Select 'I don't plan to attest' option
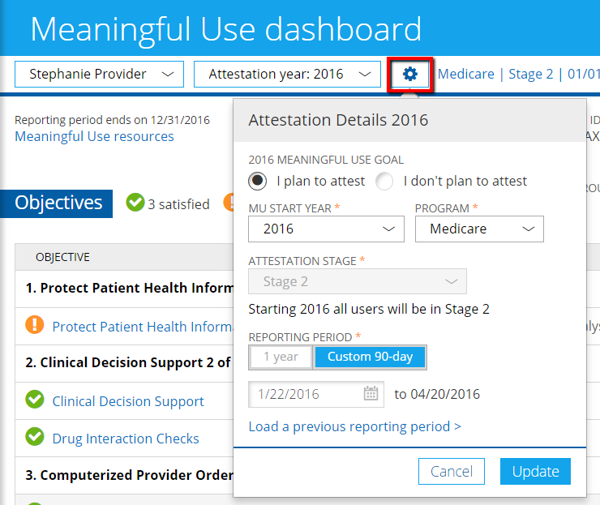Screen dimensions: 600x505 (385, 181)
